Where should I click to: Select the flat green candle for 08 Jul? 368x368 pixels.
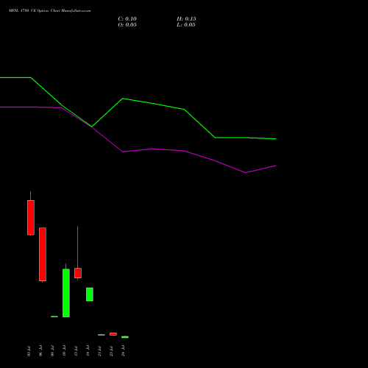(x=54, y=316)
